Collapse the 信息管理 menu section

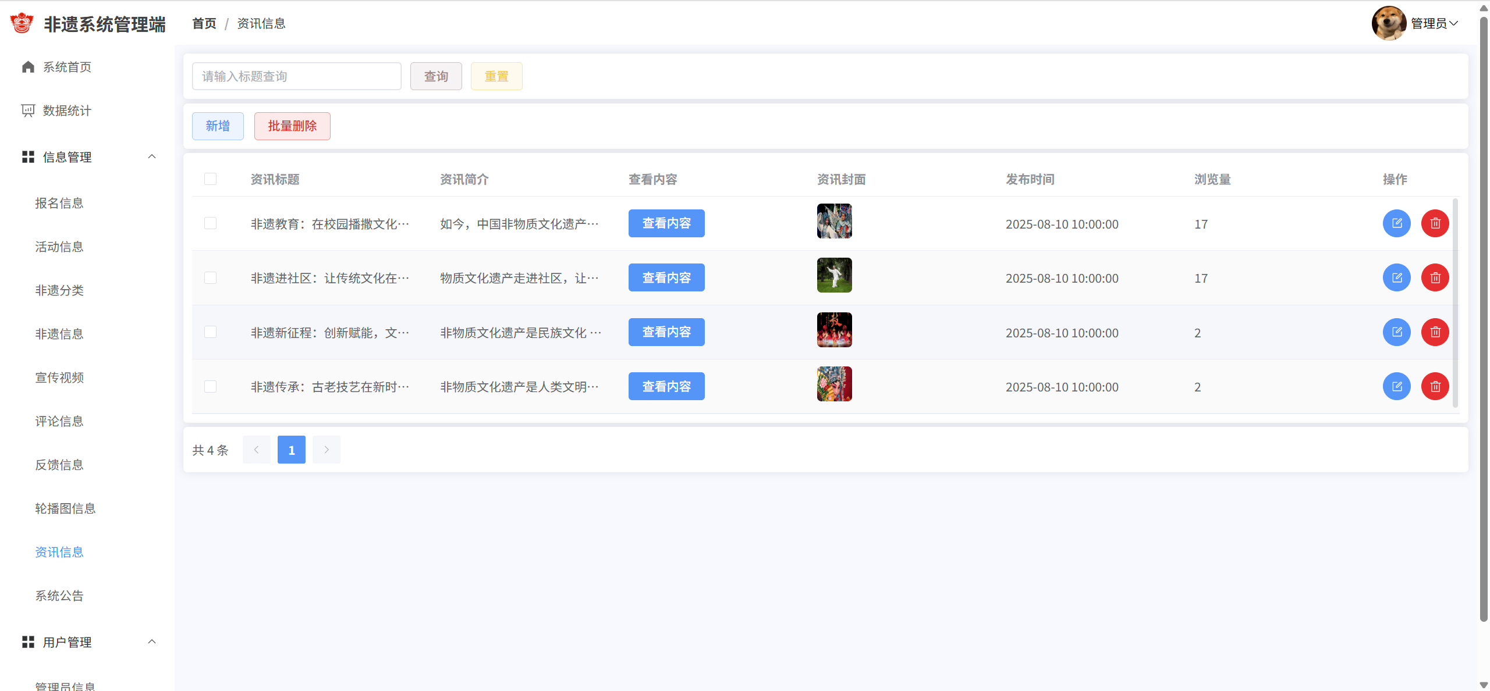click(x=152, y=156)
